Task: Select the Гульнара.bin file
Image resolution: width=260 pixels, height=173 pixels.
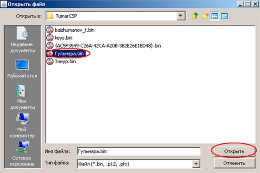Action: [66, 53]
